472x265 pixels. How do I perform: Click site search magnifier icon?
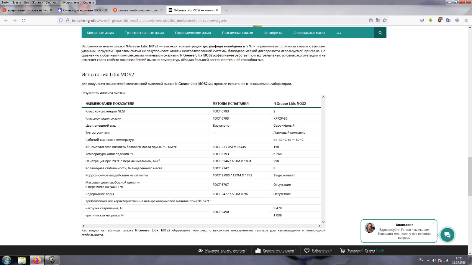[x=380, y=33]
